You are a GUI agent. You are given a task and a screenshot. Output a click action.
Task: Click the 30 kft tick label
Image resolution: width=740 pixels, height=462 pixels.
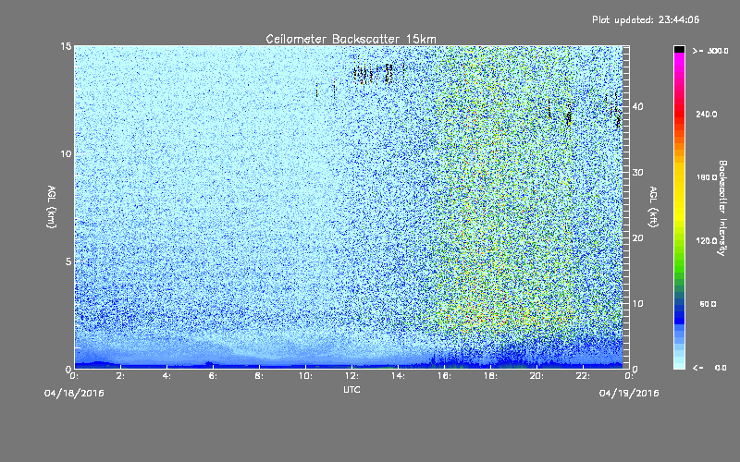(637, 172)
